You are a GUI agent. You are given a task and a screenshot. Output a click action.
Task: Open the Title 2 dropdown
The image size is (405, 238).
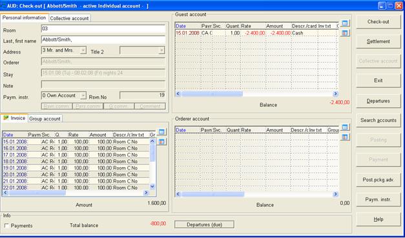point(161,50)
